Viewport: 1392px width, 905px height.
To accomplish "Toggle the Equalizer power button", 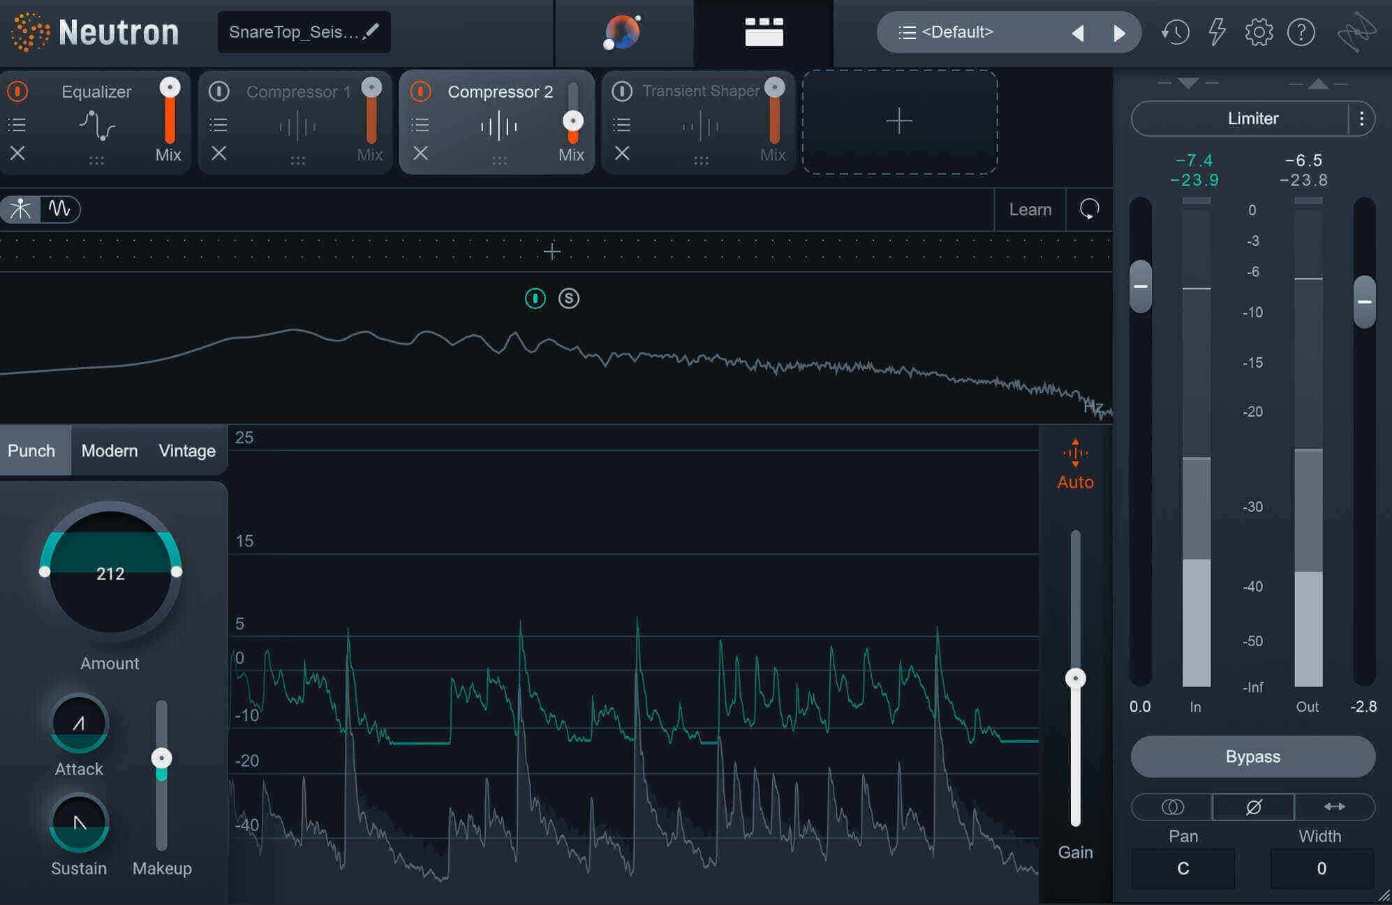I will pos(17,91).
